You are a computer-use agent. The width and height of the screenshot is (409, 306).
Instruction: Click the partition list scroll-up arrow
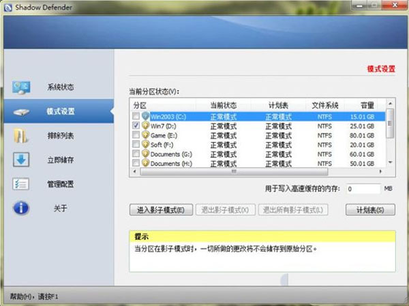pyautogui.click(x=390, y=104)
